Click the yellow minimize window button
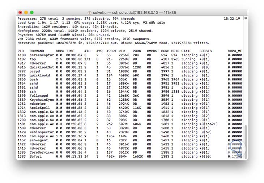This screenshot has height=183, width=264. [26, 12]
